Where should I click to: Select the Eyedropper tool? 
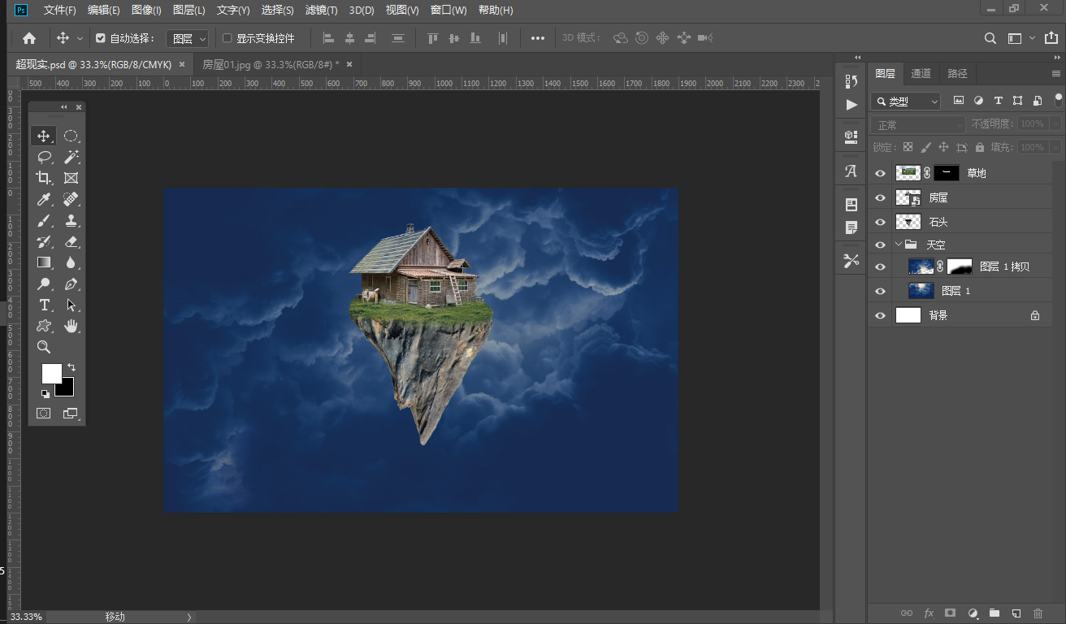[x=44, y=199]
